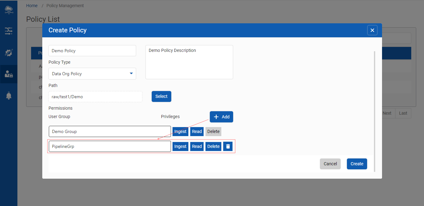The width and height of the screenshot is (424, 206).
Task: Click the Demo Policy name field
Action: 92,51
